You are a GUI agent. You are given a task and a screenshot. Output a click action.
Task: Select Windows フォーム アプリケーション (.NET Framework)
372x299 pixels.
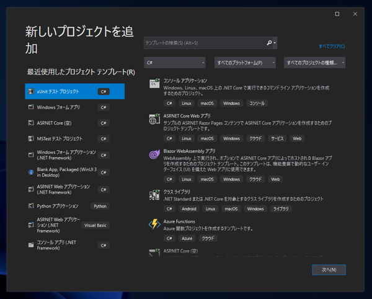pyautogui.click(x=75, y=155)
